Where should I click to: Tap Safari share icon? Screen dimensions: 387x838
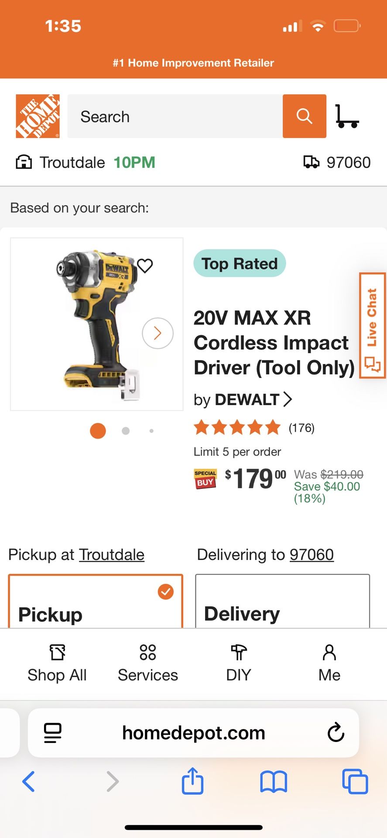click(x=192, y=781)
